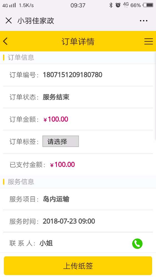Tap the 岛内运输 service item
The image size is (156, 279).
(x=56, y=199)
